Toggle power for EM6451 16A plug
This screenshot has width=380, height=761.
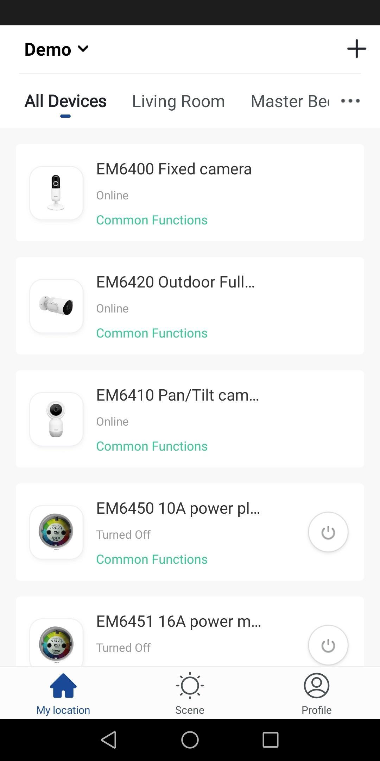328,645
